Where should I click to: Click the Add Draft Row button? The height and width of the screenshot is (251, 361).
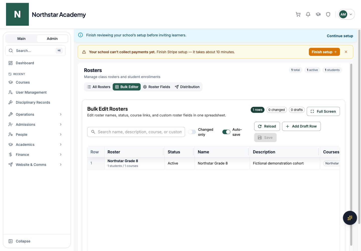coord(301,126)
